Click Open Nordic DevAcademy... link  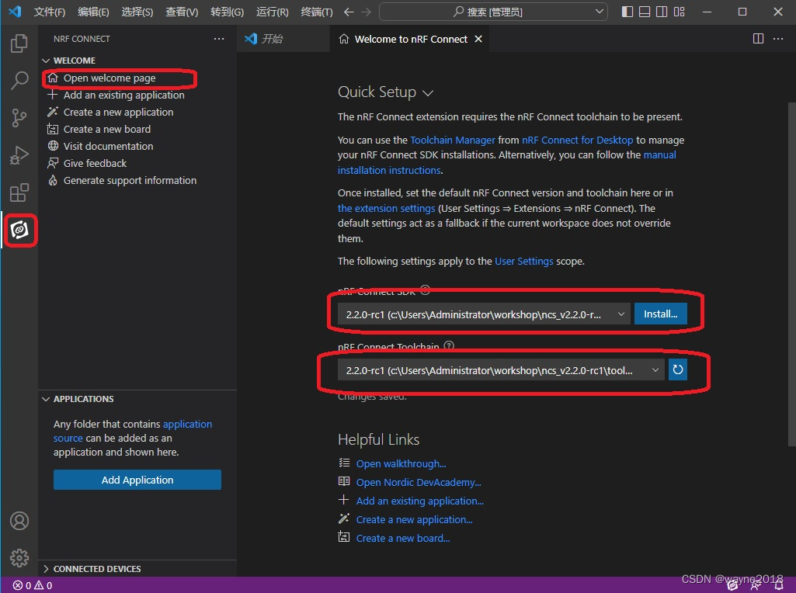[419, 483]
